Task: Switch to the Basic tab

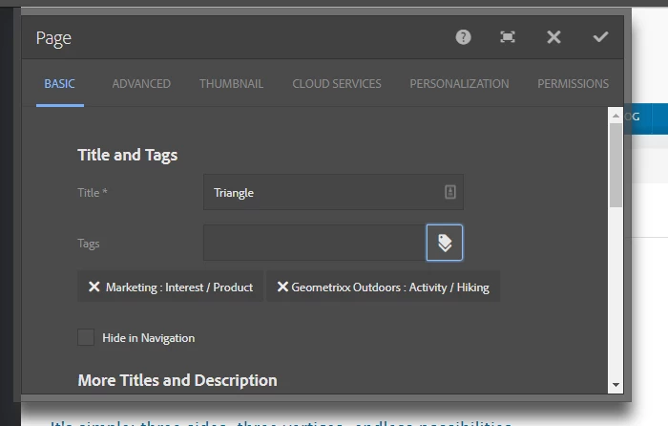Action: pos(59,84)
